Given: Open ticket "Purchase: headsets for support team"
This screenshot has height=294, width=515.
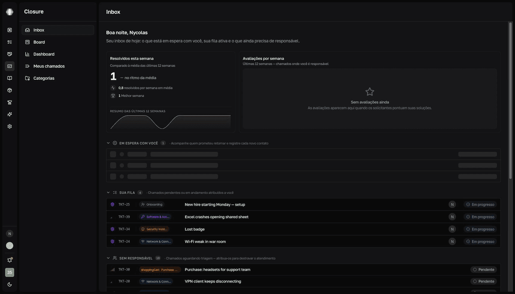Looking at the screenshot, I should (218, 270).
